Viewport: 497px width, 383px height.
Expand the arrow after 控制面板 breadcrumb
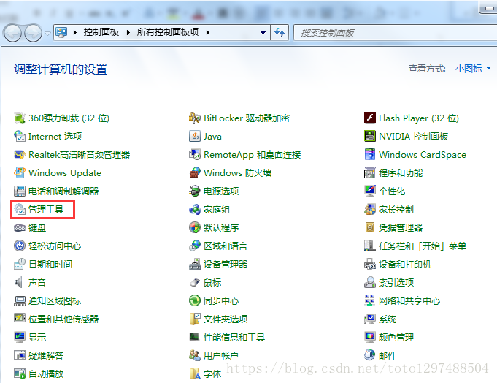click(x=128, y=32)
